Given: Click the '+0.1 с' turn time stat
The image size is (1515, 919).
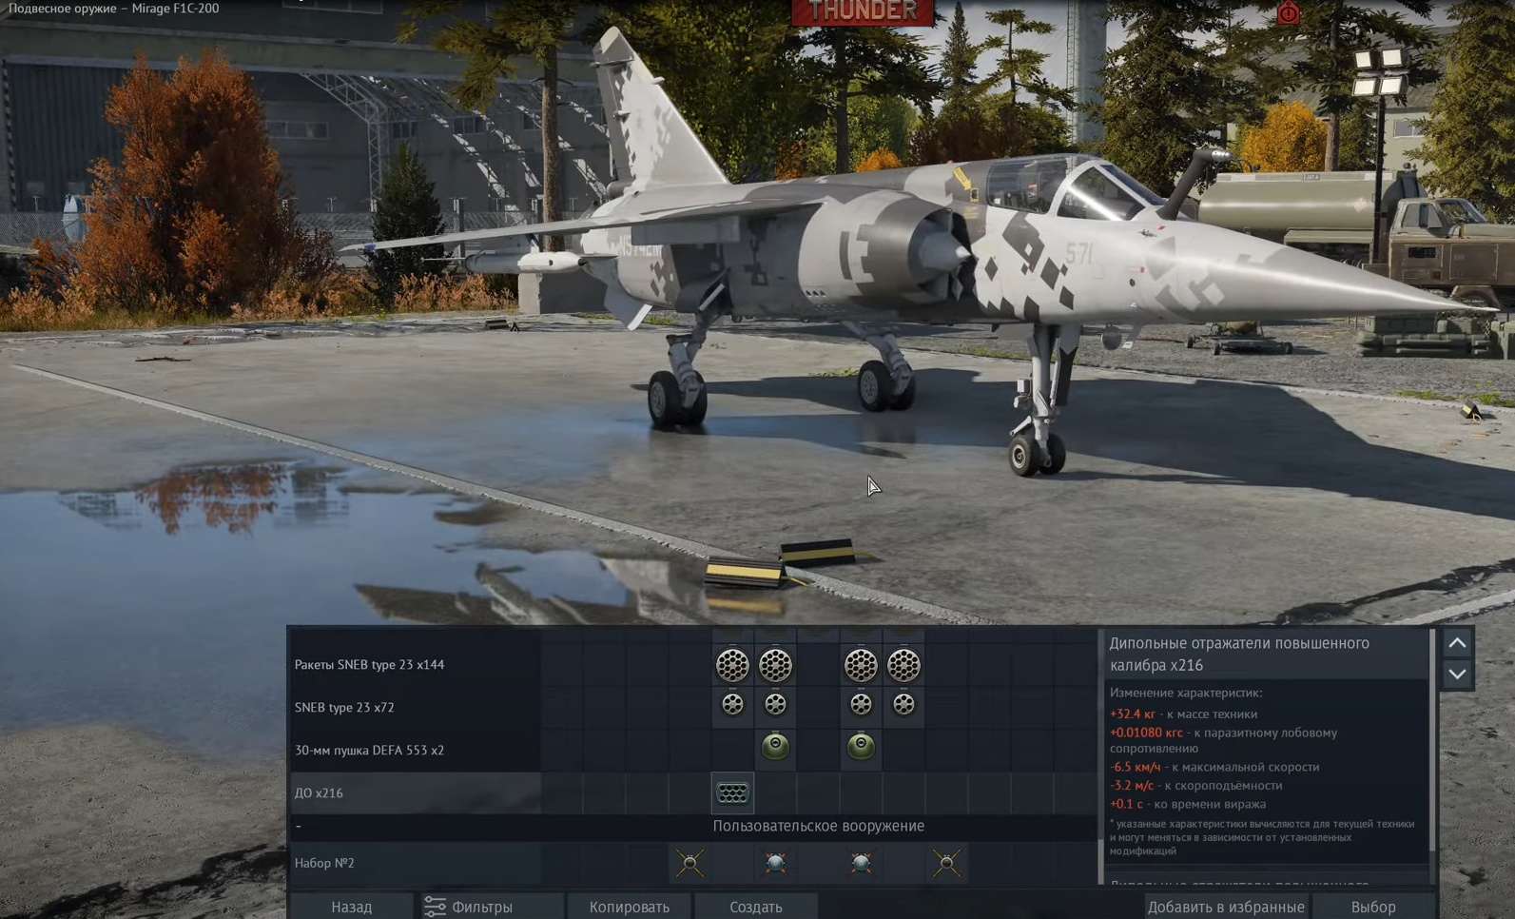Looking at the screenshot, I should pos(1188,804).
